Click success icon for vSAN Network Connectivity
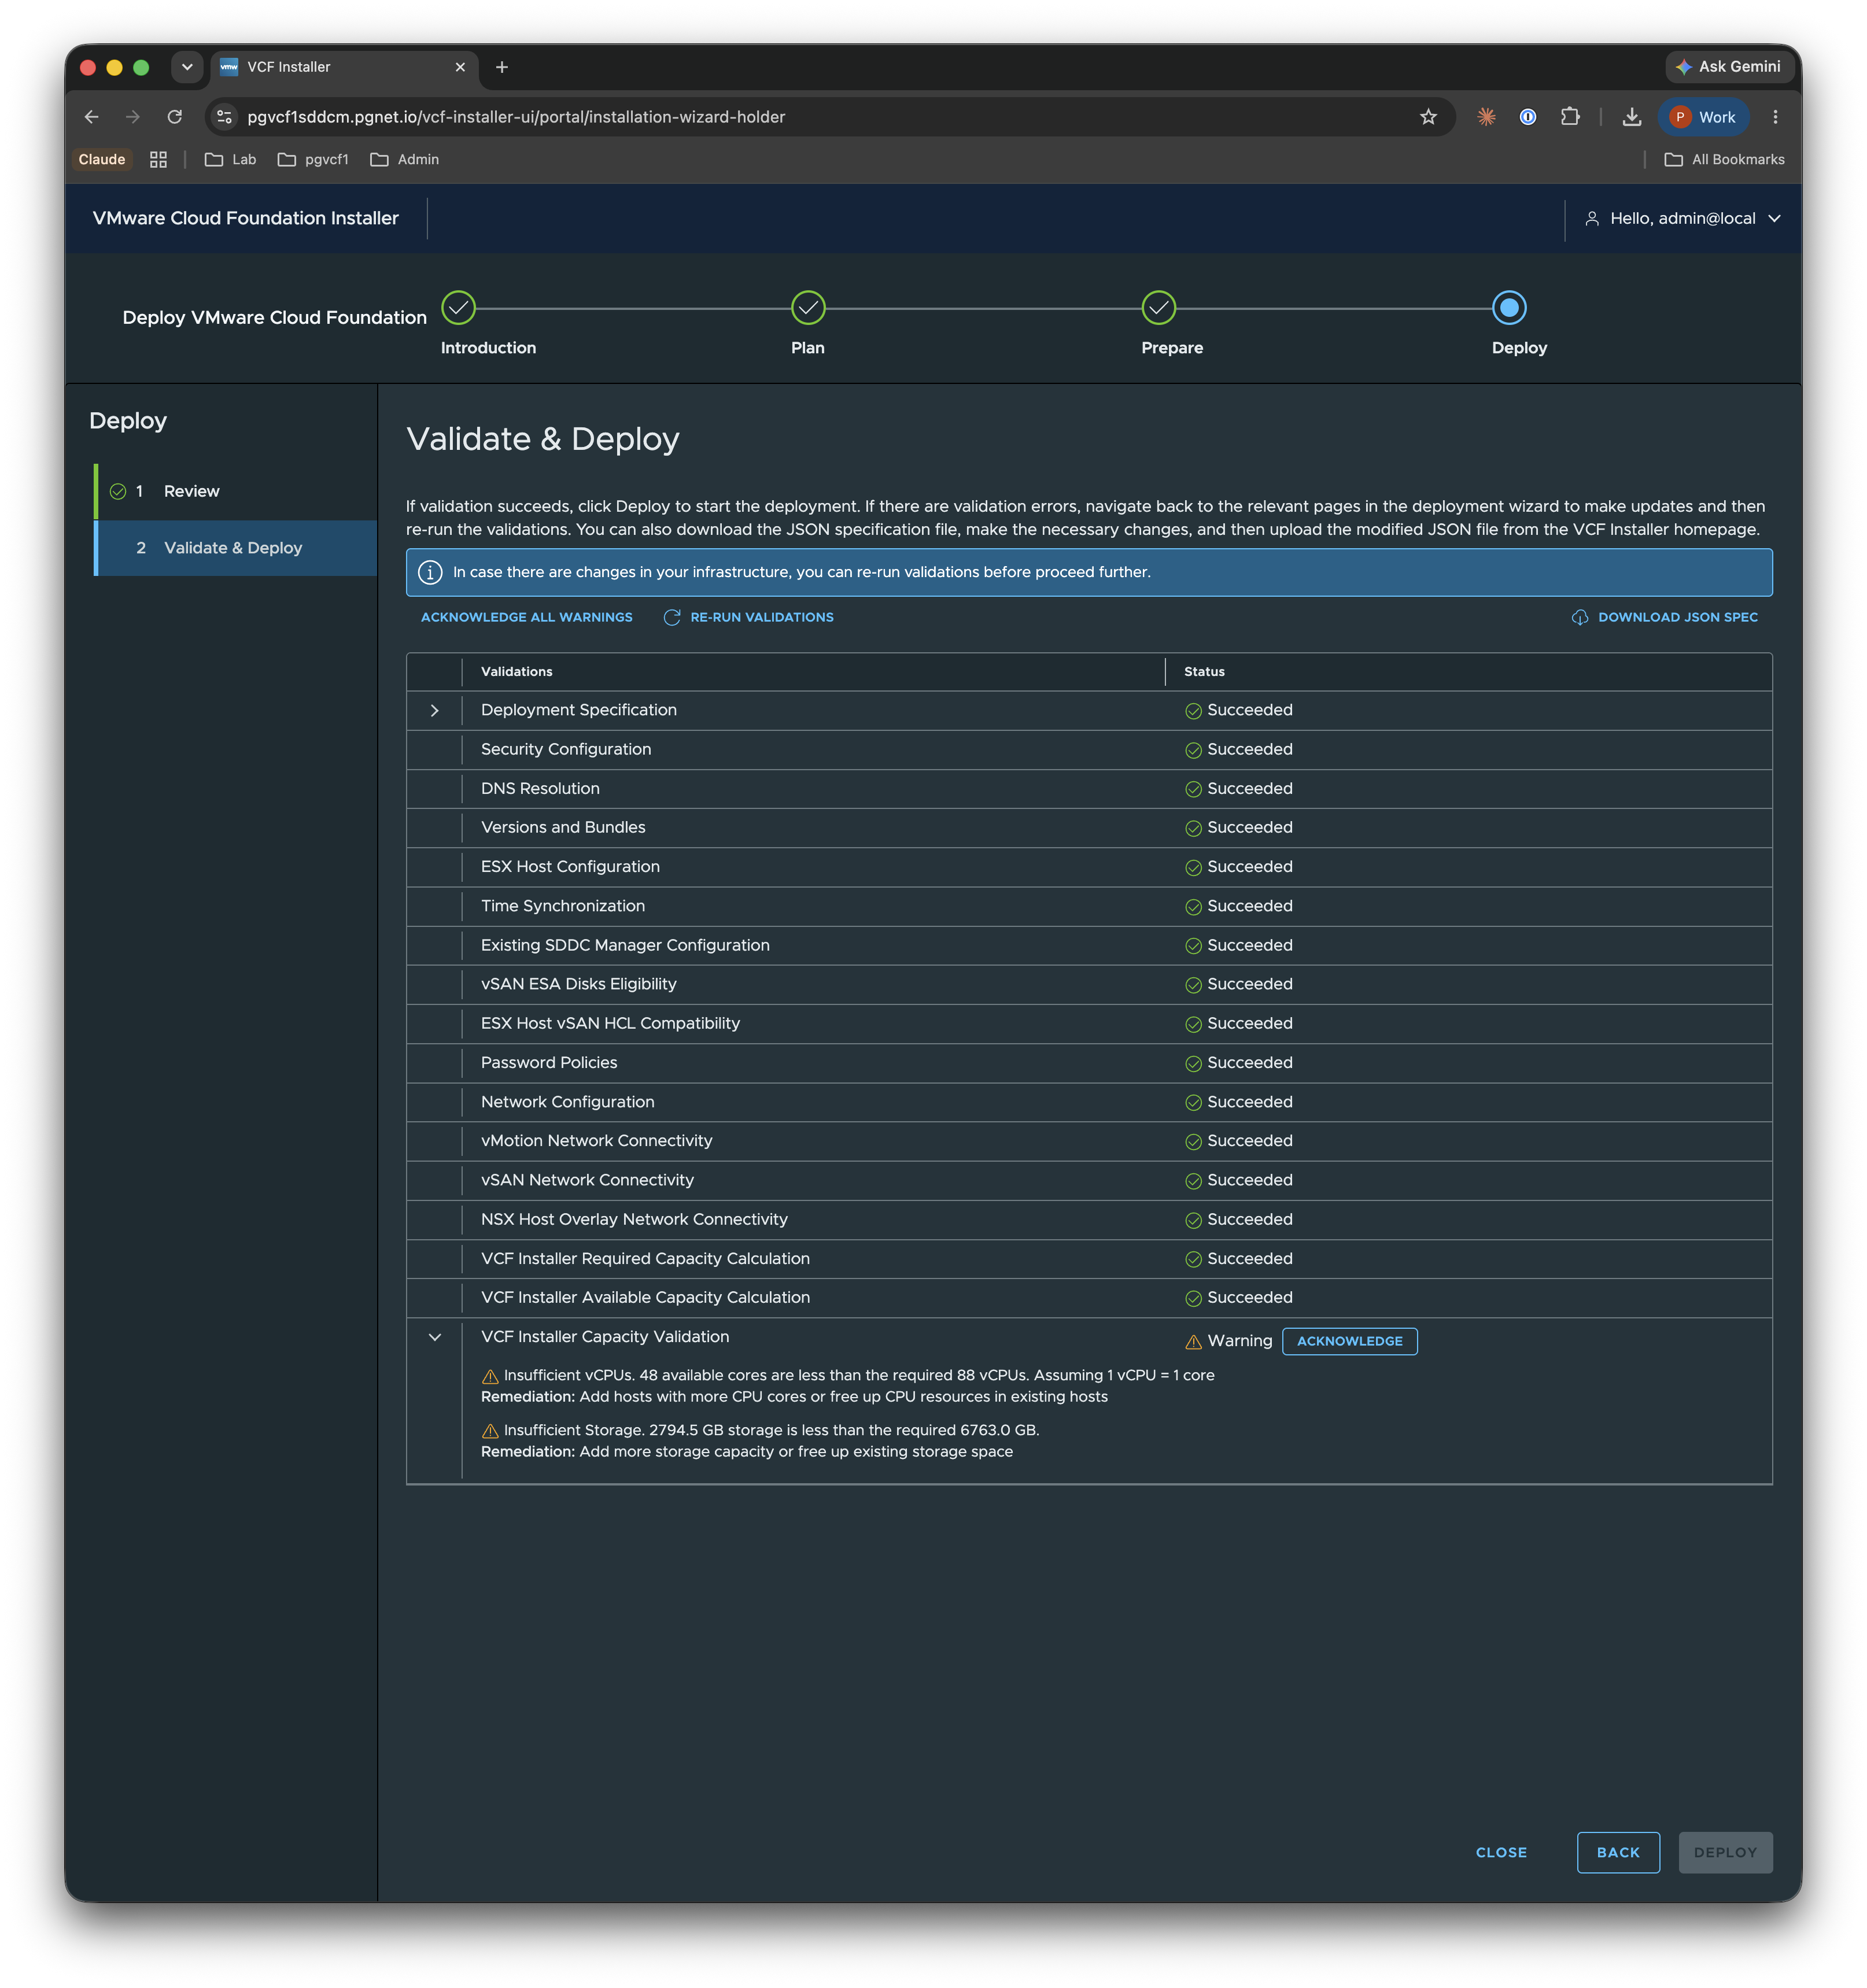This screenshot has width=1867, height=1988. click(1193, 1181)
